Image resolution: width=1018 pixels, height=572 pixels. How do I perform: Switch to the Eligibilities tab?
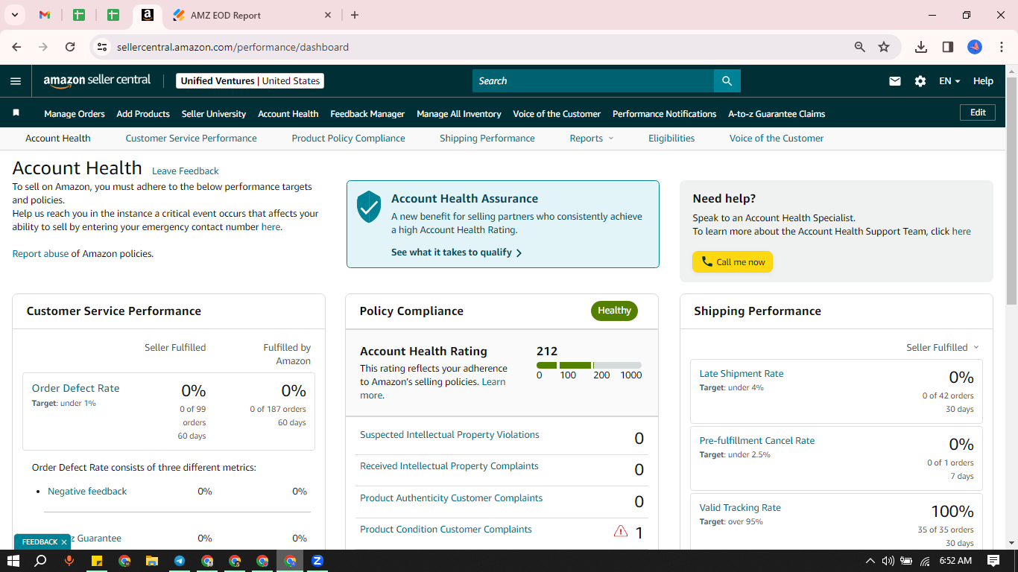[671, 139]
